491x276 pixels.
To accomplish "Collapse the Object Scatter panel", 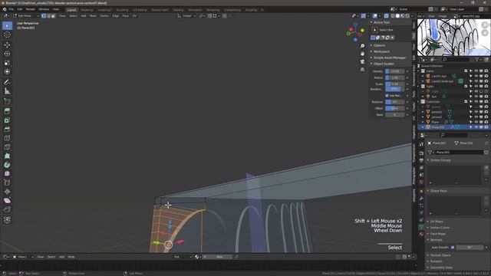I will click(382, 64).
